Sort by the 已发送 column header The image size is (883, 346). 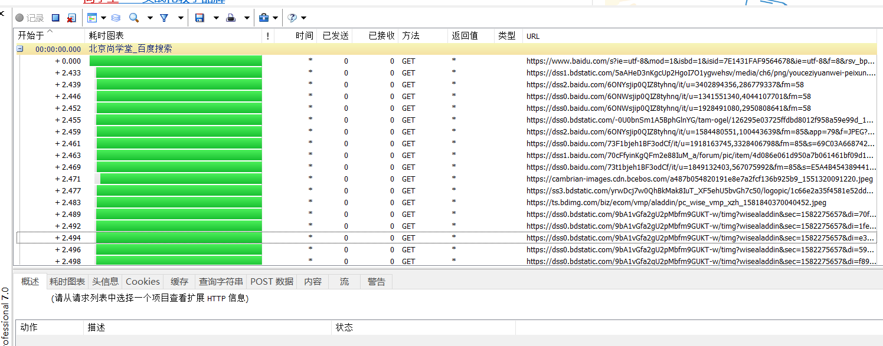335,36
